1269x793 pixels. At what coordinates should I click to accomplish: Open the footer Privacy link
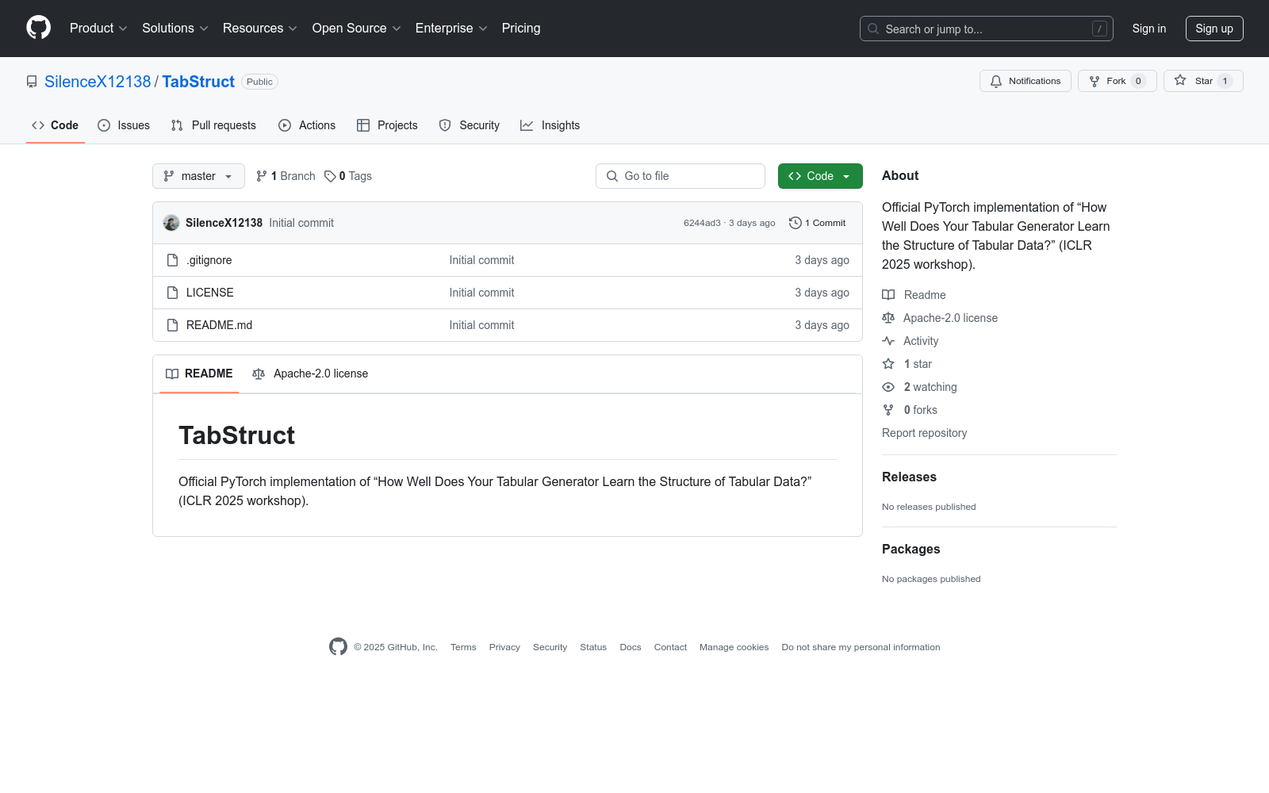[x=504, y=647]
